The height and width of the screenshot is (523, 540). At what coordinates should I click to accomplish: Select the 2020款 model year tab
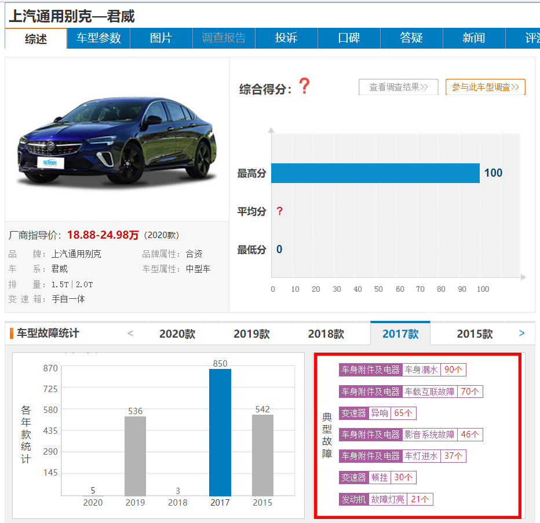click(177, 334)
